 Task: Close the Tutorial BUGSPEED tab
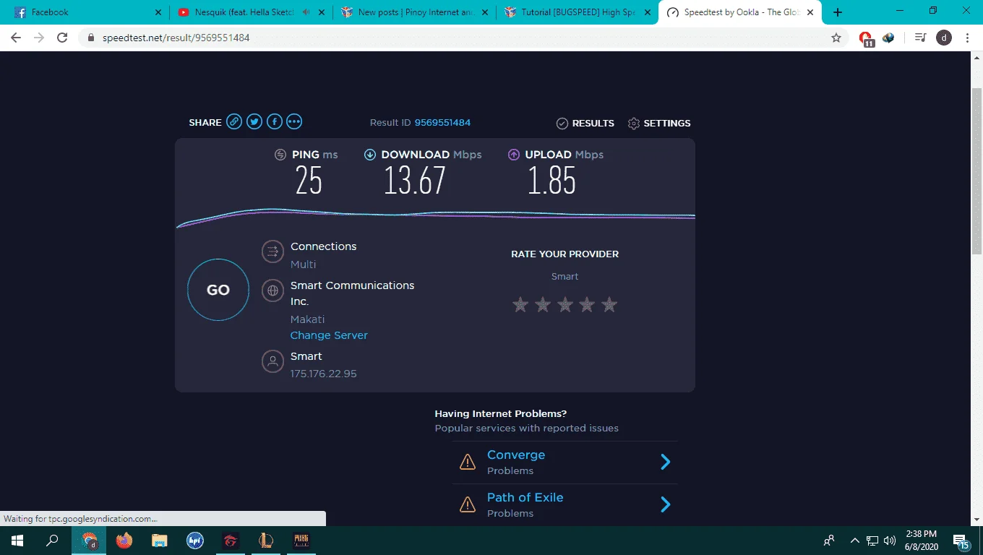647,12
